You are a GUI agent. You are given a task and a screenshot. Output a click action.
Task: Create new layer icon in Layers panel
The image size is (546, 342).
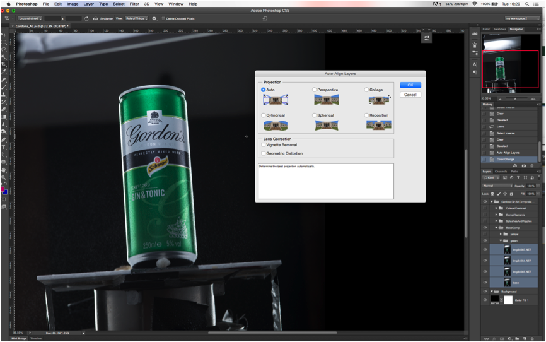coord(525,338)
